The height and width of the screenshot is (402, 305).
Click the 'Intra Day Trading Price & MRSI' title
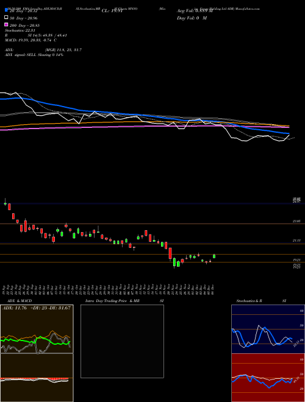pos(124,301)
